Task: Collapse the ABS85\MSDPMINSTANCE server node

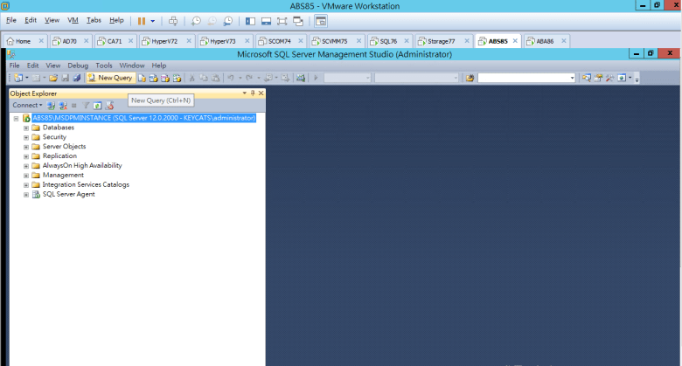Action: point(16,118)
